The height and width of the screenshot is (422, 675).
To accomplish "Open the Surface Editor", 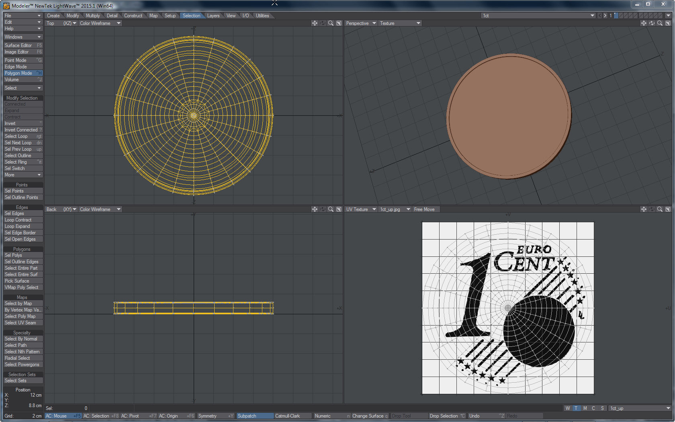I will click(x=23, y=45).
